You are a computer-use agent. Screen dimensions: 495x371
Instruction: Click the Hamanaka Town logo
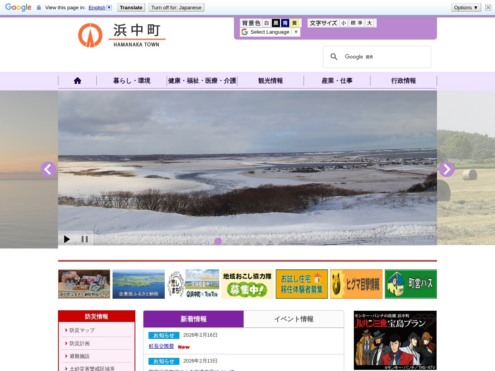click(x=122, y=35)
